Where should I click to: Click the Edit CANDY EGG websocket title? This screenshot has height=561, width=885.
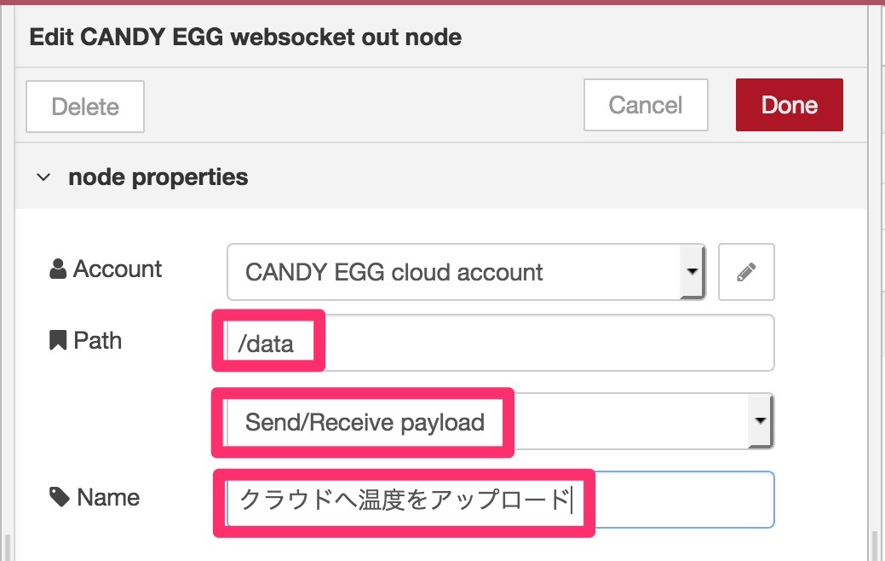click(x=245, y=38)
